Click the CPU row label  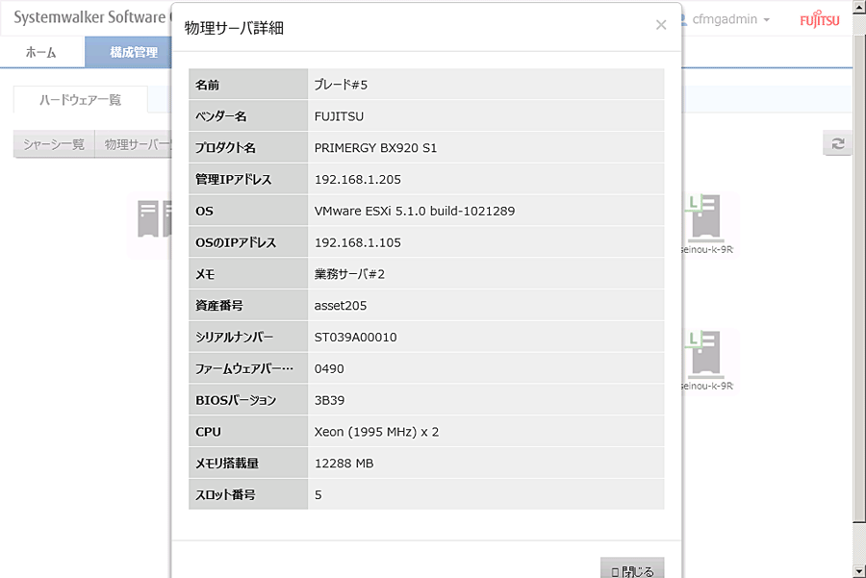(208, 432)
